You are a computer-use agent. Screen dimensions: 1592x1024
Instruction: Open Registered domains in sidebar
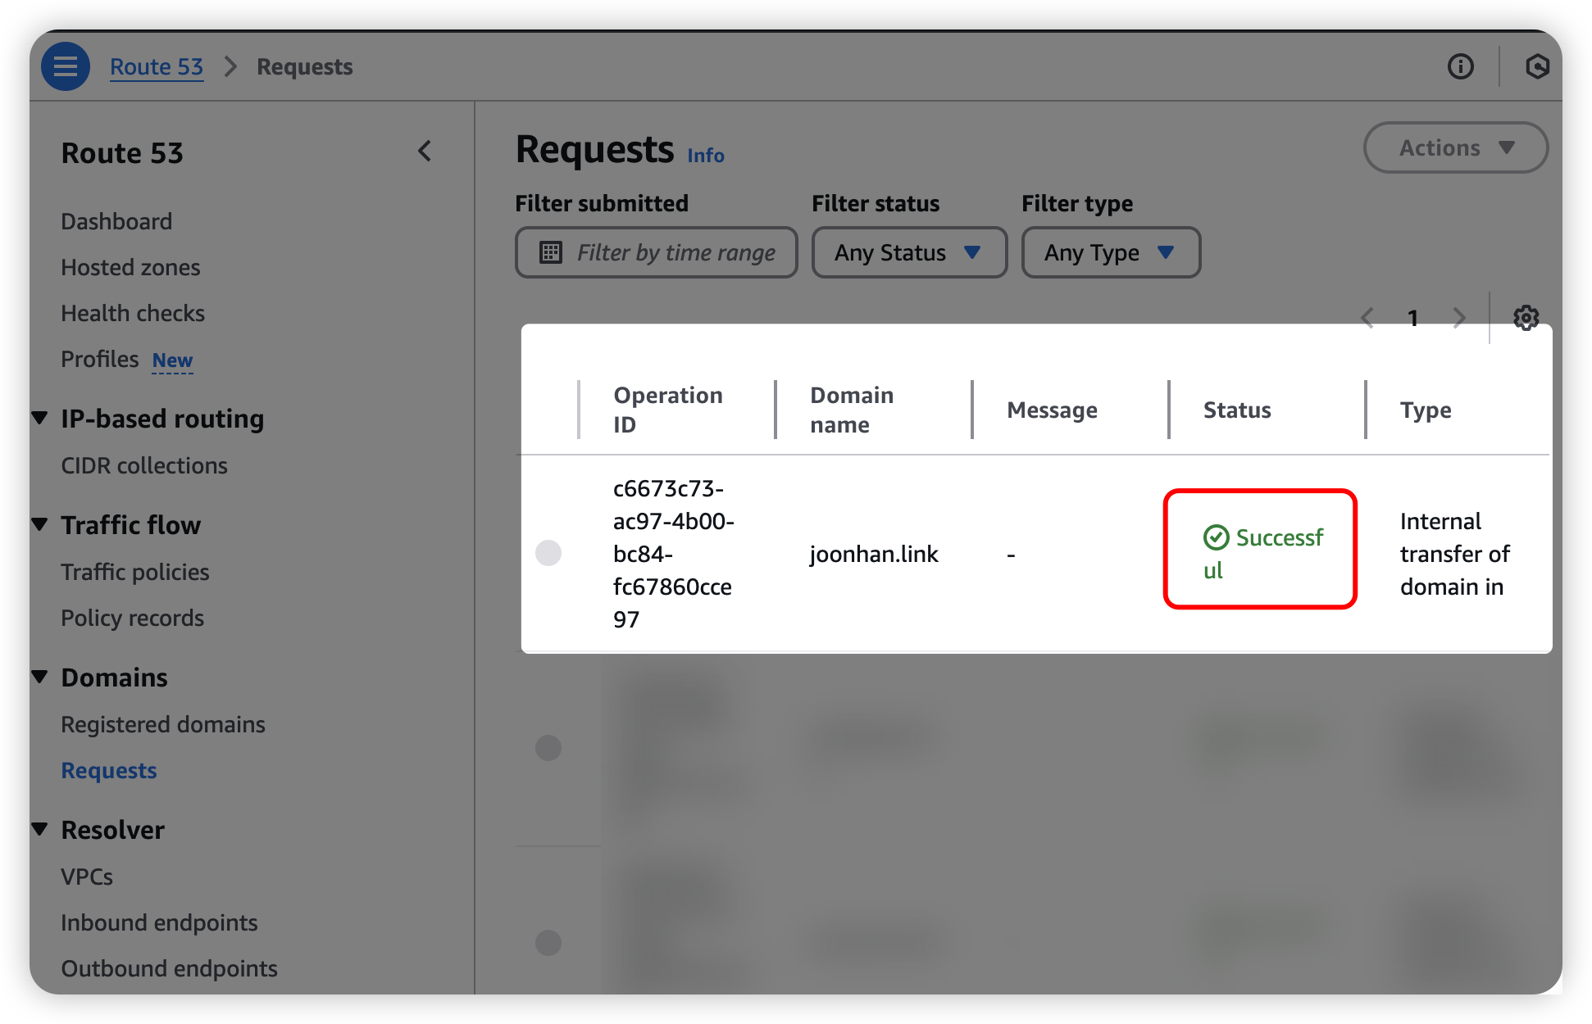[163, 724]
